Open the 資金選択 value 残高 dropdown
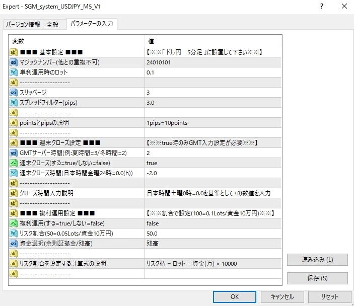Viewport: 354px width, 306px height. [213, 244]
